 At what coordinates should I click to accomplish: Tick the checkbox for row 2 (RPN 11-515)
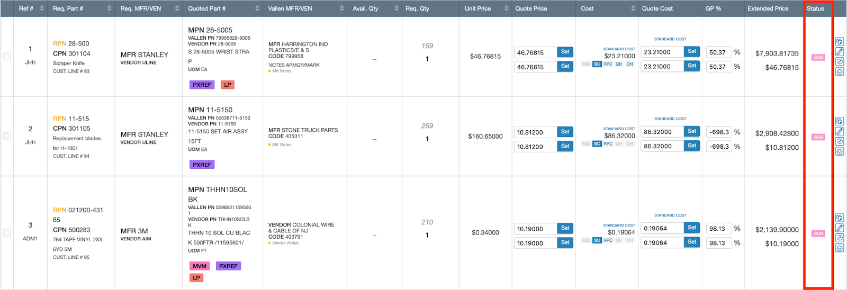pyautogui.click(x=7, y=136)
